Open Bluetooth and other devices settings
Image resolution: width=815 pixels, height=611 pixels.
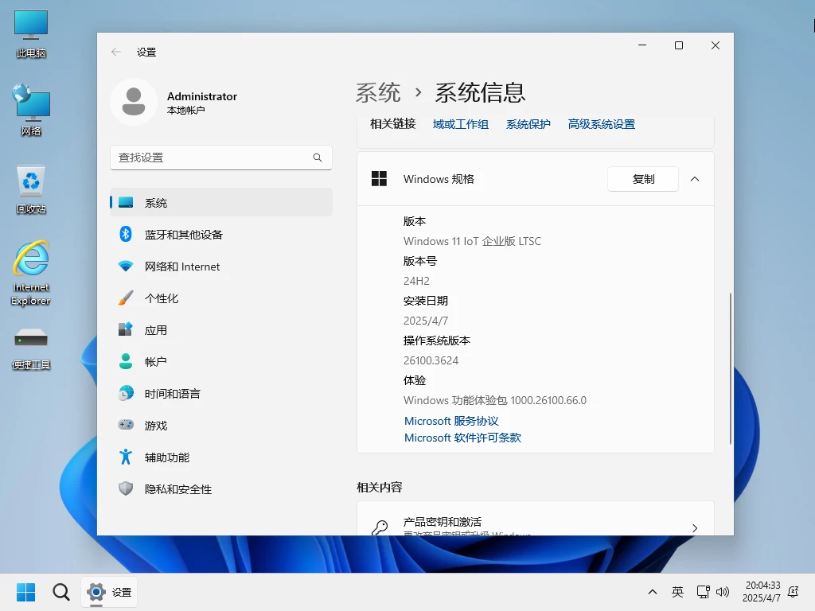pos(183,235)
